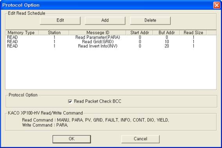Click Buf Addr value 10

(167, 42)
